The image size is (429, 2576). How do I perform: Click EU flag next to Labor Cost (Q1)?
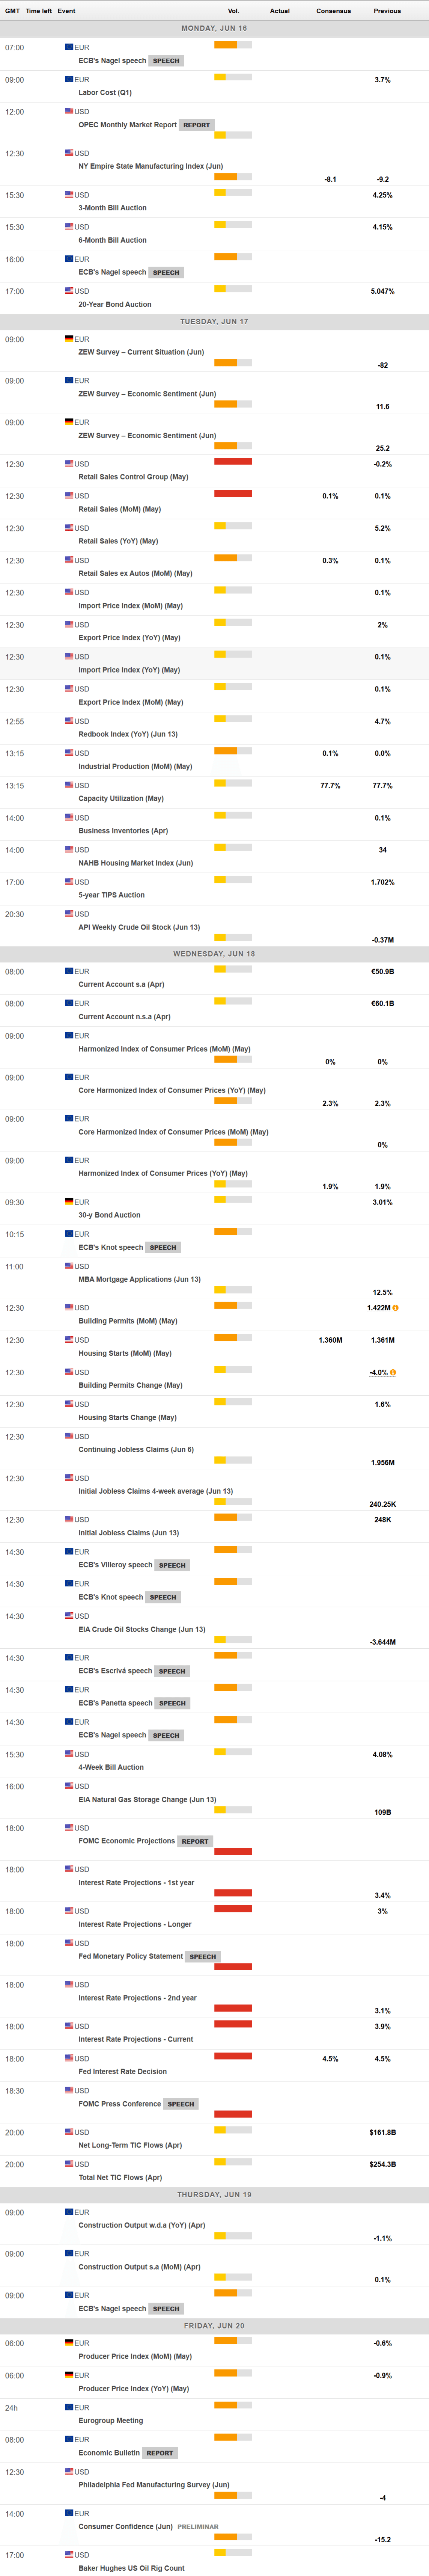pos(69,79)
